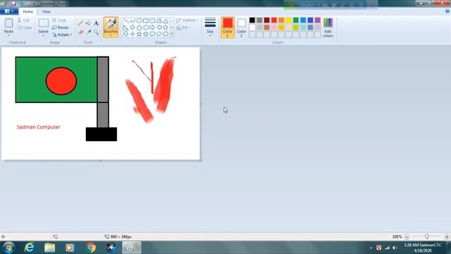Choose the Rectangle shape
The height and width of the screenshot is (254, 451).
coord(146,20)
